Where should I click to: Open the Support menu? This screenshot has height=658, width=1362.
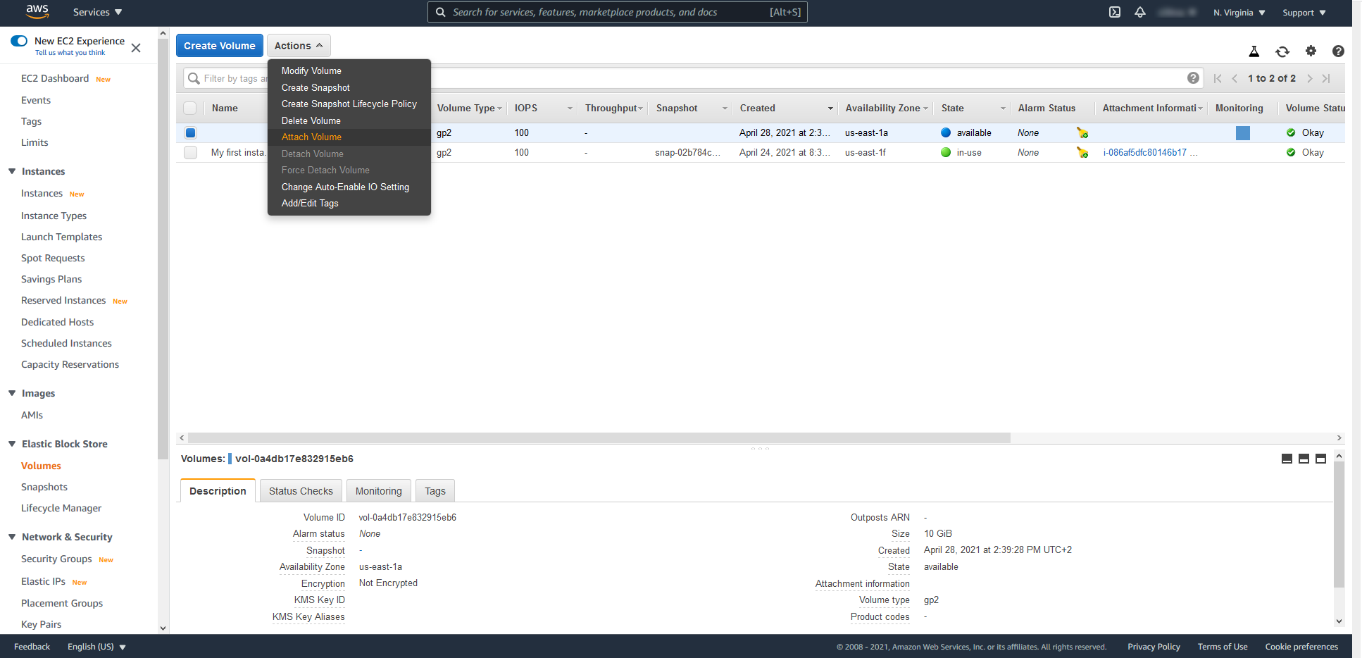pyautogui.click(x=1304, y=13)
